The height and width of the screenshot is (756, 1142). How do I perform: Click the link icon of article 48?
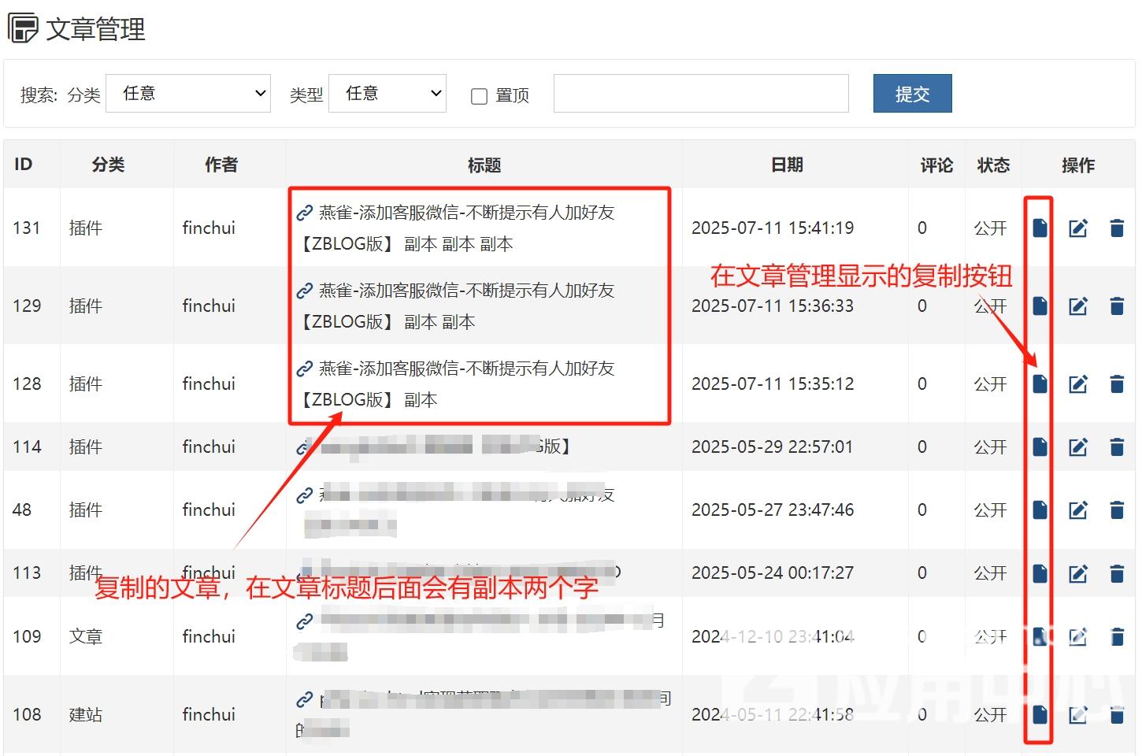tap(305, 495)
